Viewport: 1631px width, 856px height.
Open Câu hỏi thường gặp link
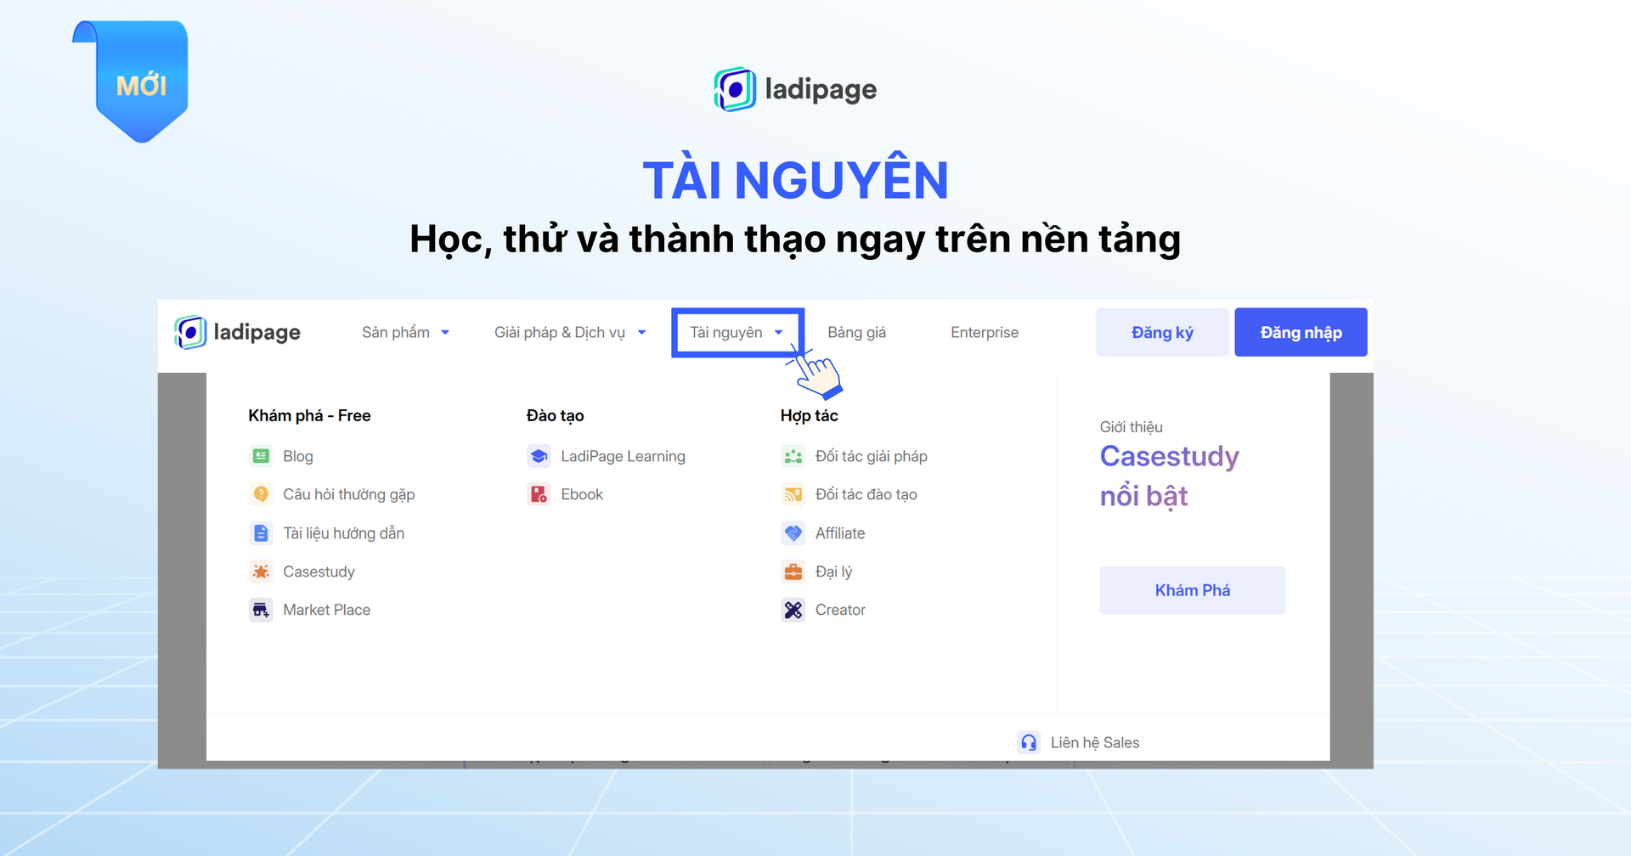348,494
